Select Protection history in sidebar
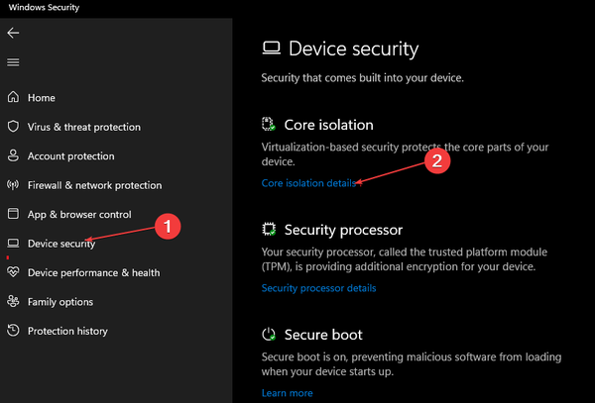The width and height of the screenshot is (595, 403). tap(67, 331)
